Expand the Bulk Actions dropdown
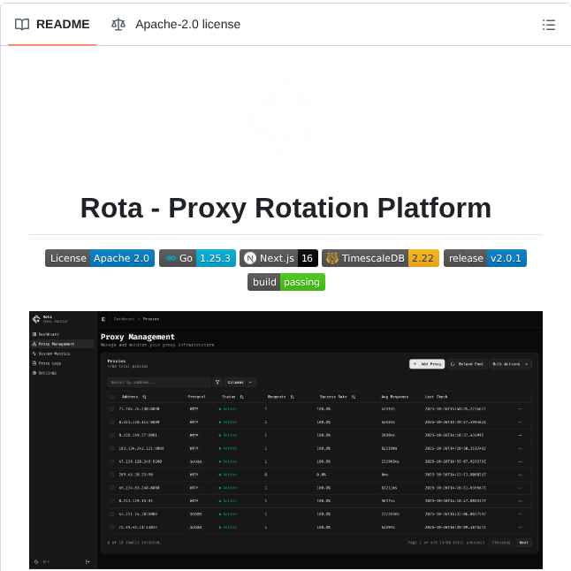Image resolution: width=571 pixels, height=571 pixels. (x=511, y=363)
